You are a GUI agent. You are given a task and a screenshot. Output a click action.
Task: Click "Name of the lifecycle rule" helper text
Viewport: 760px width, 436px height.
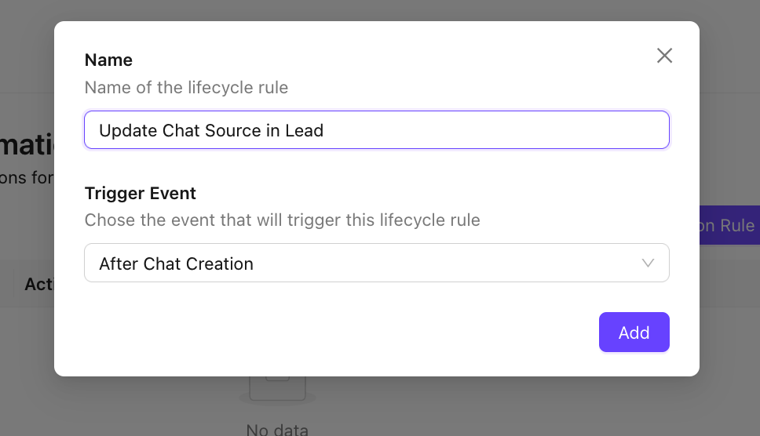point(186,88)
